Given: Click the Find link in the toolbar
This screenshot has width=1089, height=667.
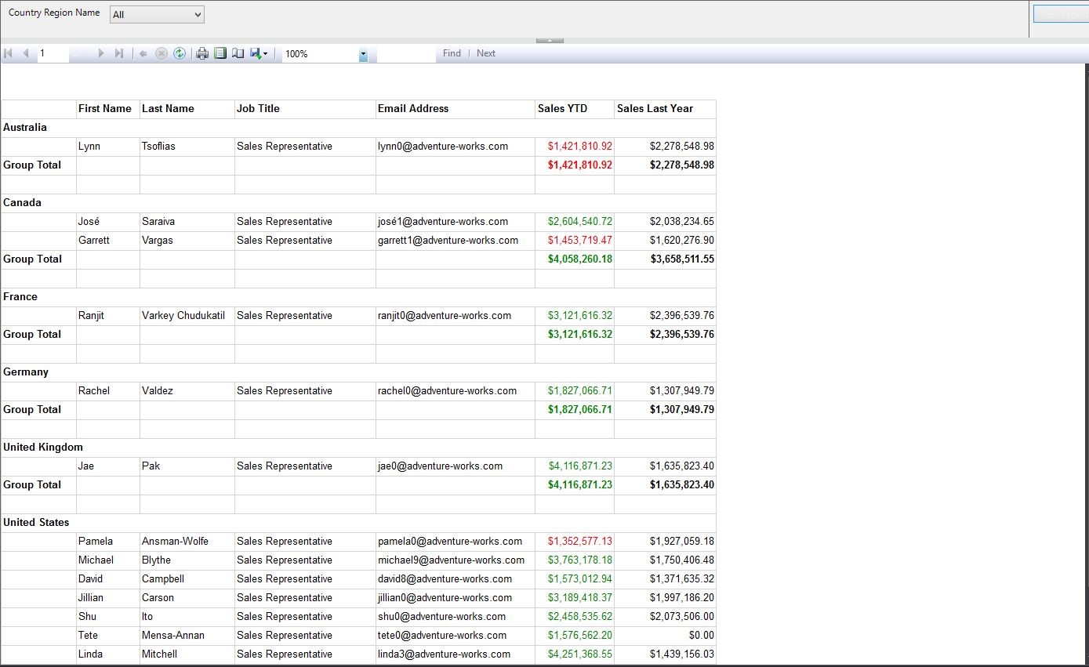Looking at the screenshot, I should (452, 53).
